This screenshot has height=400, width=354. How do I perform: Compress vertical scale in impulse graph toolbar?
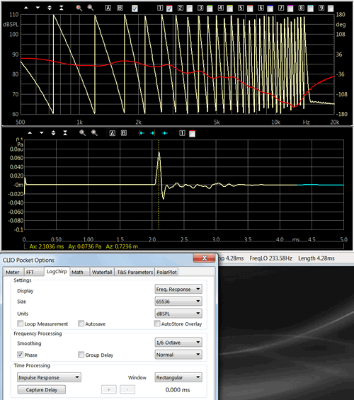click(x=65, y=133)
